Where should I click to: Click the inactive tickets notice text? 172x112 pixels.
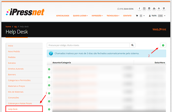(97, 54)
